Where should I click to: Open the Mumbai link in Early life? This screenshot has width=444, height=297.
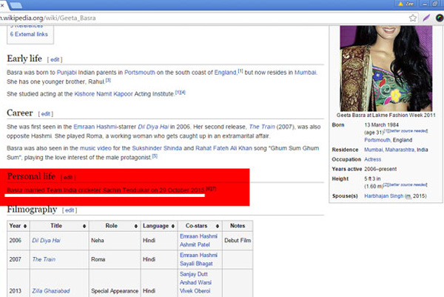(305, 73)
